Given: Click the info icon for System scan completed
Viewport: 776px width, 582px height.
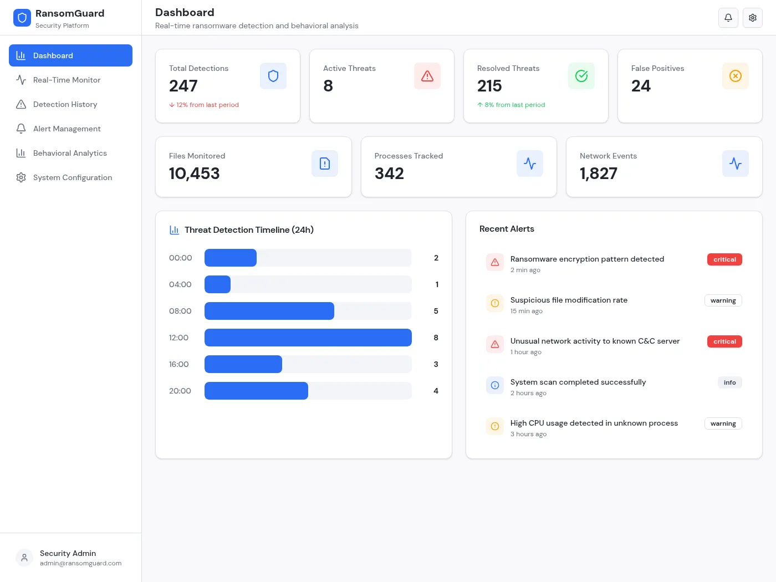Looking at the screenshot, I should tap(495, 385).
